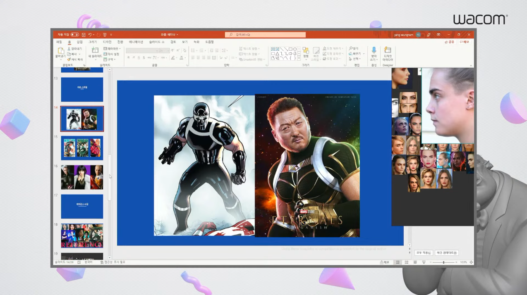Click the Dictate (받아쓰기) microphone icon
Viewport: 527px width, 295px height.
click(x=374, y=50)
